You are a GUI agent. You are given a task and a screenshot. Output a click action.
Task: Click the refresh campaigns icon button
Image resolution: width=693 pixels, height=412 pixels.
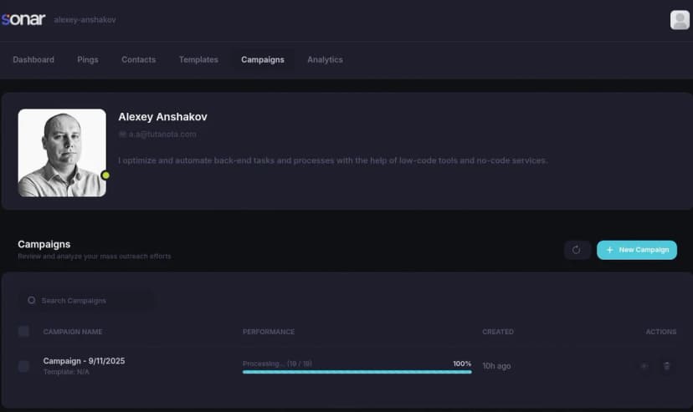click(x=577, y=250)
